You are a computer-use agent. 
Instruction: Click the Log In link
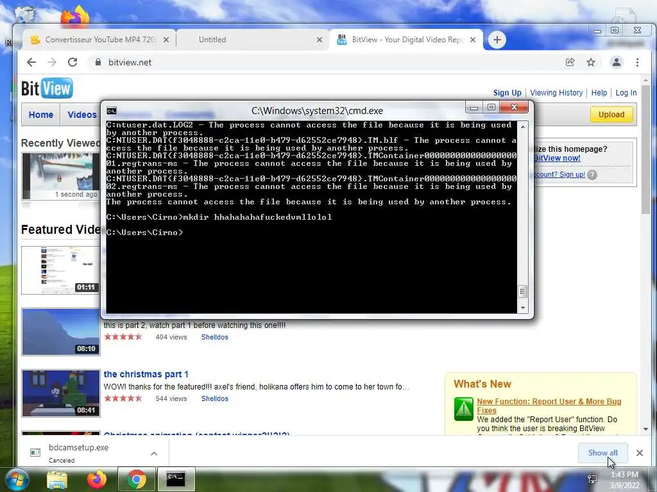click(x=626, y=92)
